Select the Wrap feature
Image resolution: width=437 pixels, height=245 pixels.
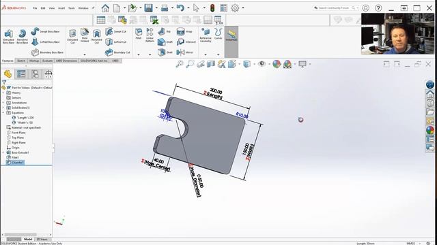coord(184,31)
